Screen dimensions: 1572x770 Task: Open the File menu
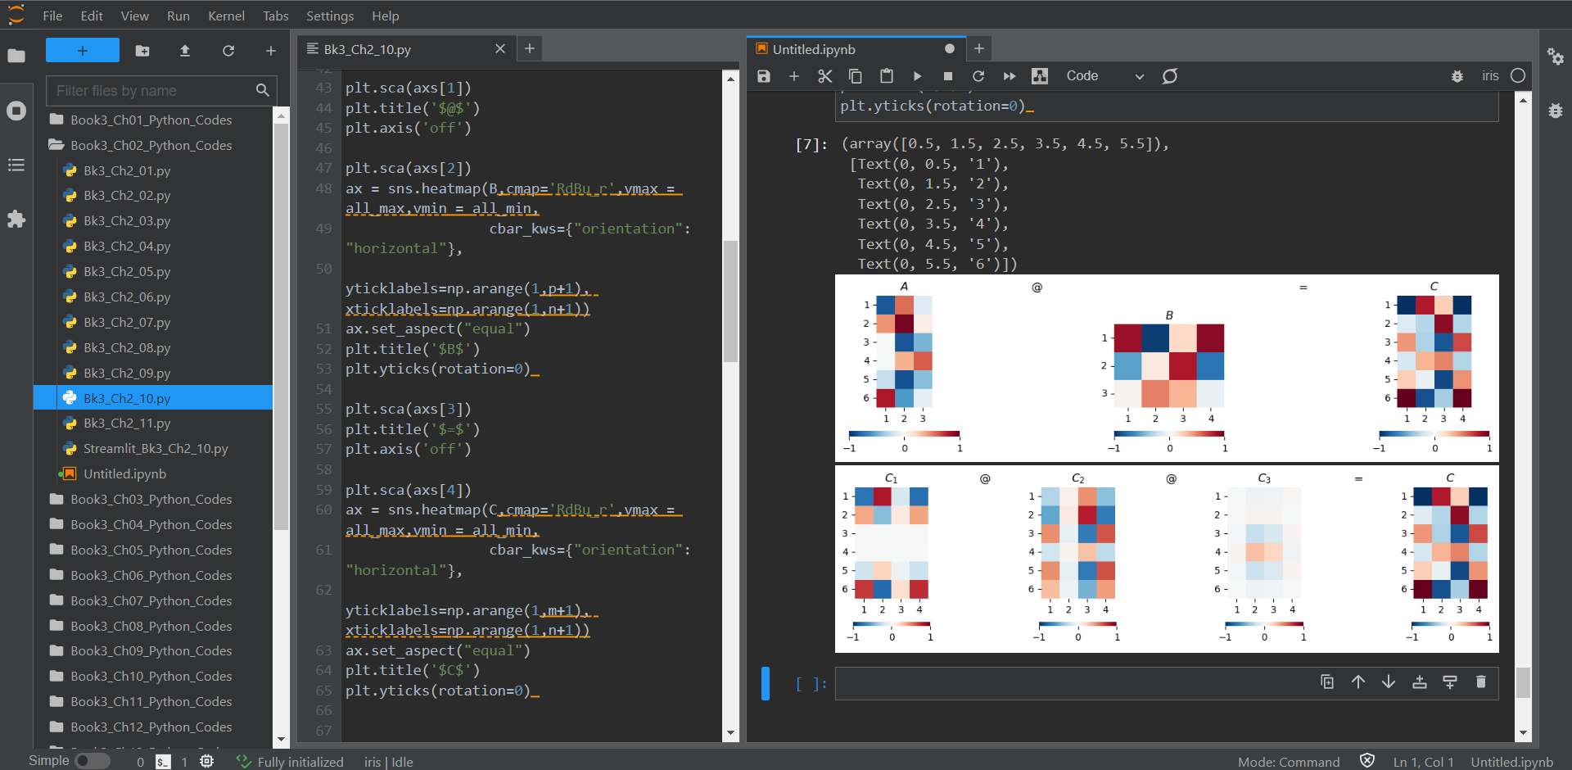coord(52,16)
